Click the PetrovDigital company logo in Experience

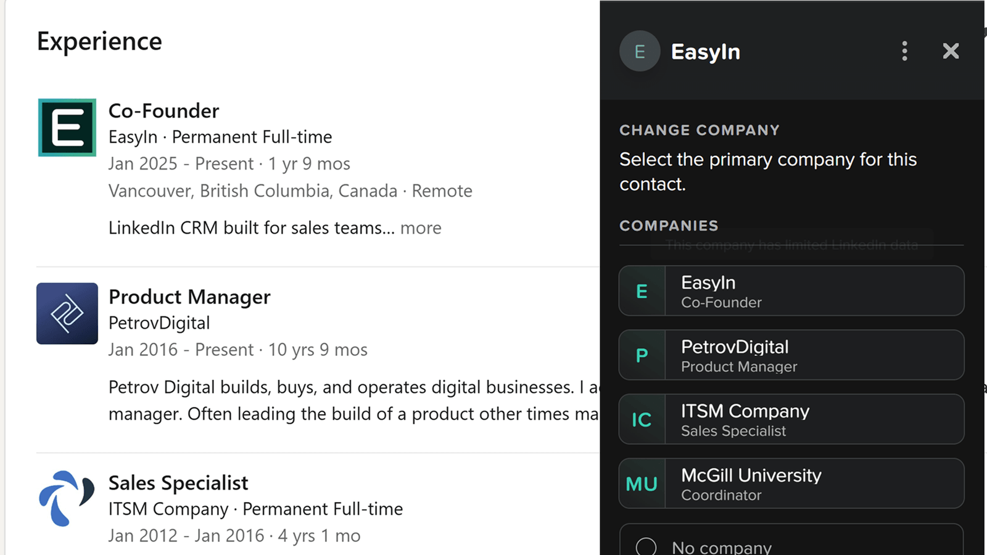(67, 313)
